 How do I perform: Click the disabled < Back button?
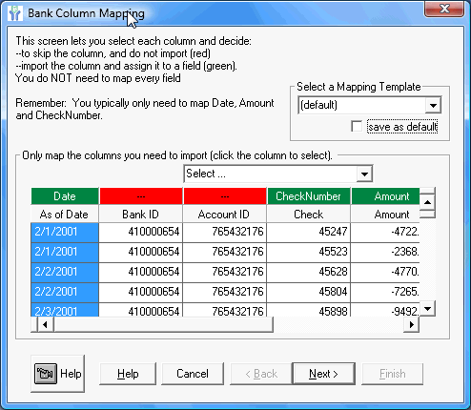(261, 374)
